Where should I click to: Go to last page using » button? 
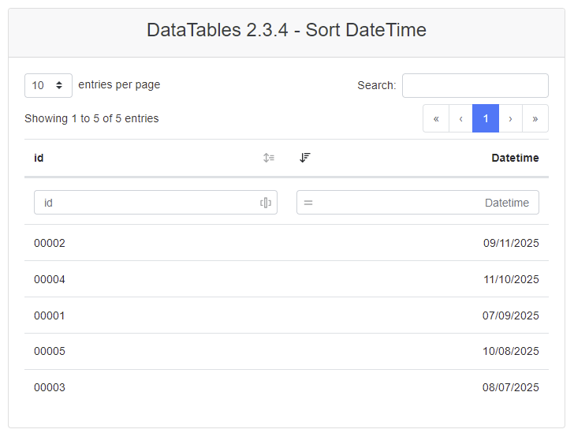535,118
